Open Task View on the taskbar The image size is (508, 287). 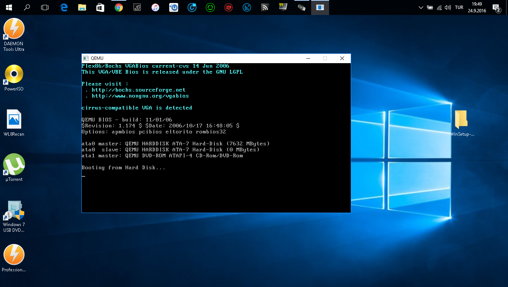(45, 7)
